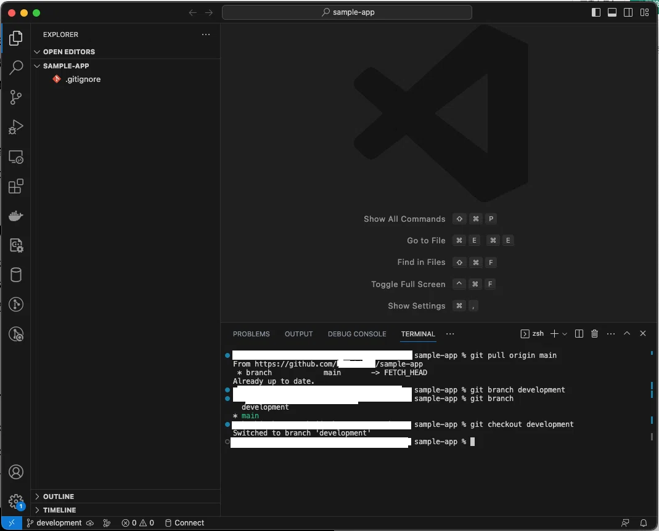Open the Extensions view
The height and width of the screenshot is (531, 659).
[x=16, y=187]
